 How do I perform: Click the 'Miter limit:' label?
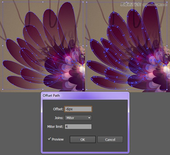click(55, 126)
